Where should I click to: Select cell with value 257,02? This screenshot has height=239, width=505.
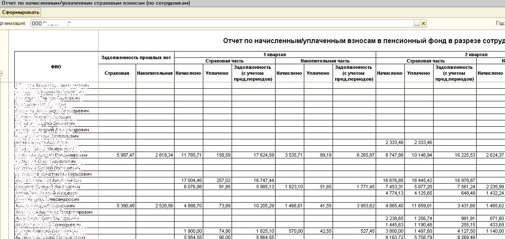point(217,180)
